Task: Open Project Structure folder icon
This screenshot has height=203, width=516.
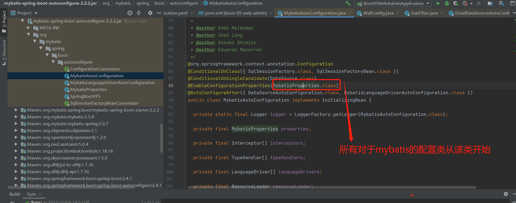Action: [490, 3]
